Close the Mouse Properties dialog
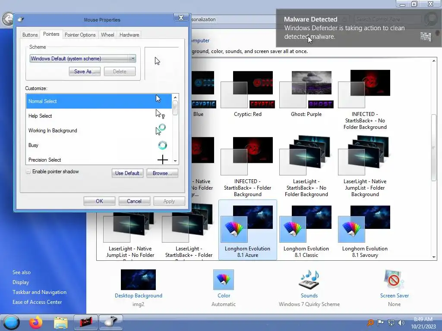442x331 pixels. (181, 17)
